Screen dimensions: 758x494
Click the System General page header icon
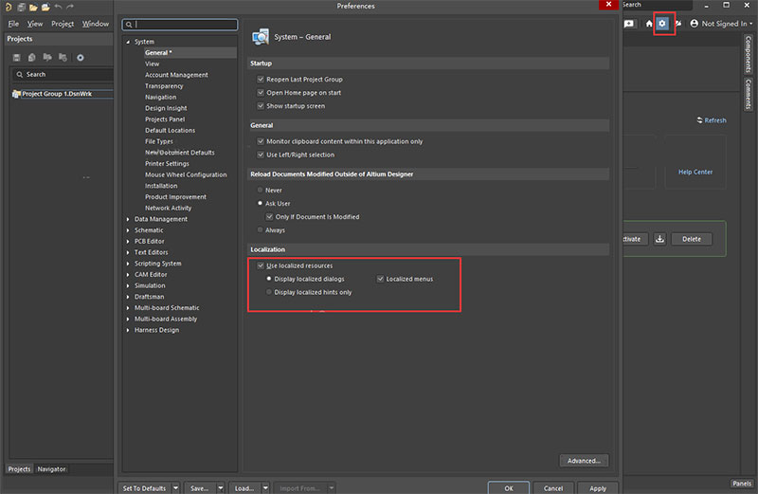tap(261, 37)
